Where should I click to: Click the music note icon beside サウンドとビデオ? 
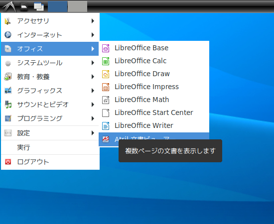pos(8,105)
